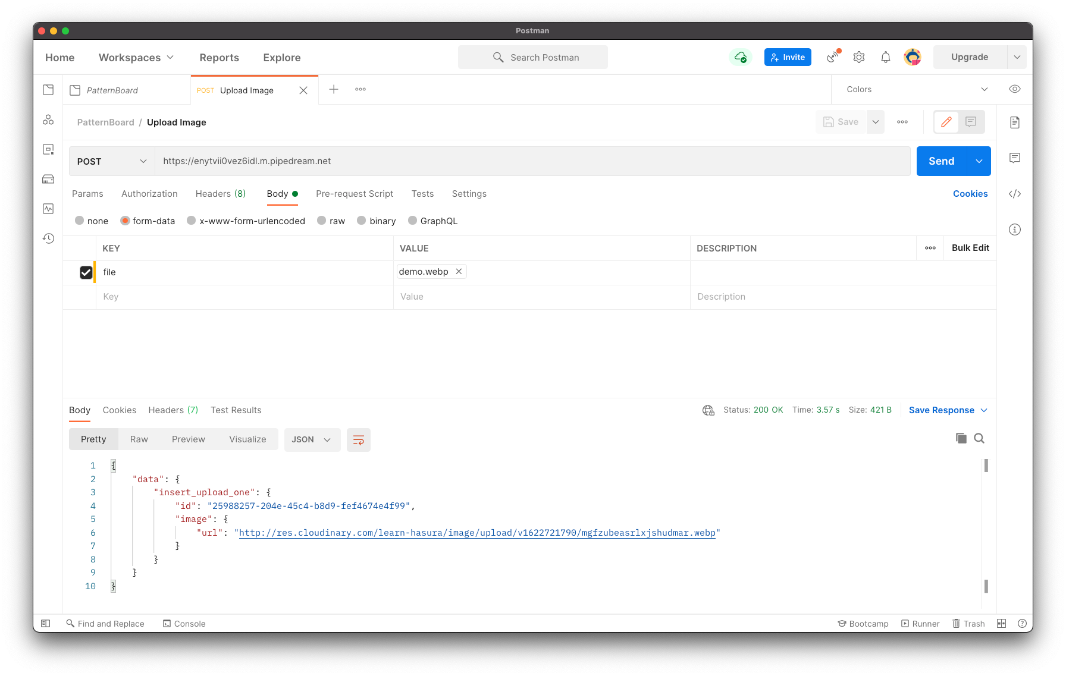Switch to comment mode icon
Screen dimensions: 1066x676
click(971, 122)
